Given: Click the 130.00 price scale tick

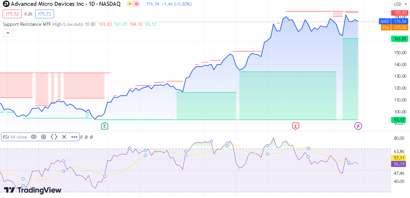Looking at the screenshot, I should [x=400, y=76].
